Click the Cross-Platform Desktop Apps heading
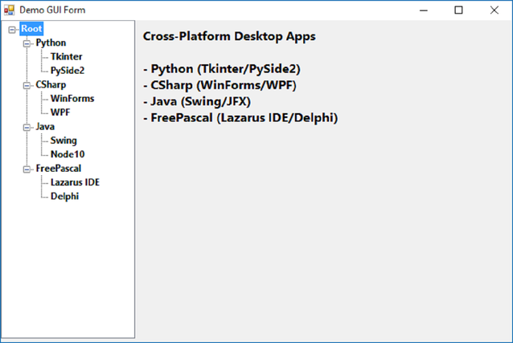This screenshot has height=343, width=513. point(229,36)
